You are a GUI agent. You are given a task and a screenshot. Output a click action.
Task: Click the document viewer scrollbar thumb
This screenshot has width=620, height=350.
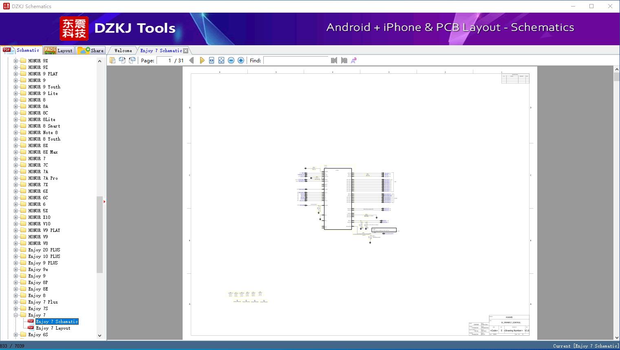click(x=616, y=77)
